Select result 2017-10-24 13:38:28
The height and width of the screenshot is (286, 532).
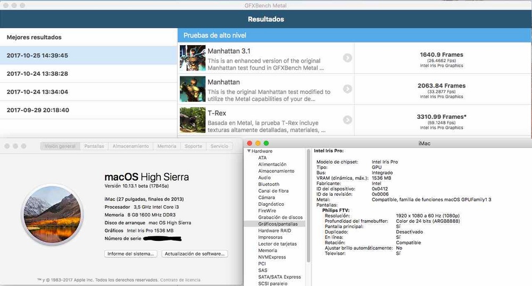point(88,73)
